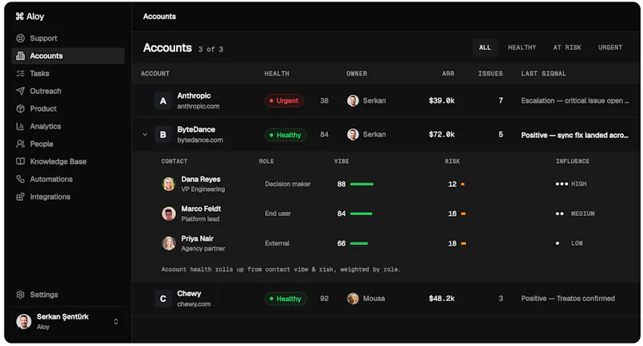Click the Settings gear icon
The height and width of the screenshot is (346, 643).
tap(20, 295)
